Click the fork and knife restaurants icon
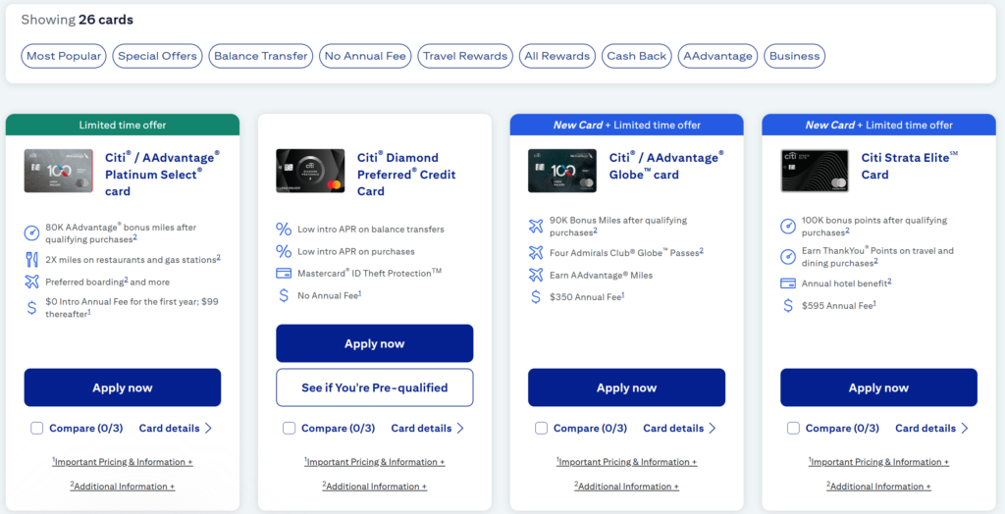 coord(32,259)
